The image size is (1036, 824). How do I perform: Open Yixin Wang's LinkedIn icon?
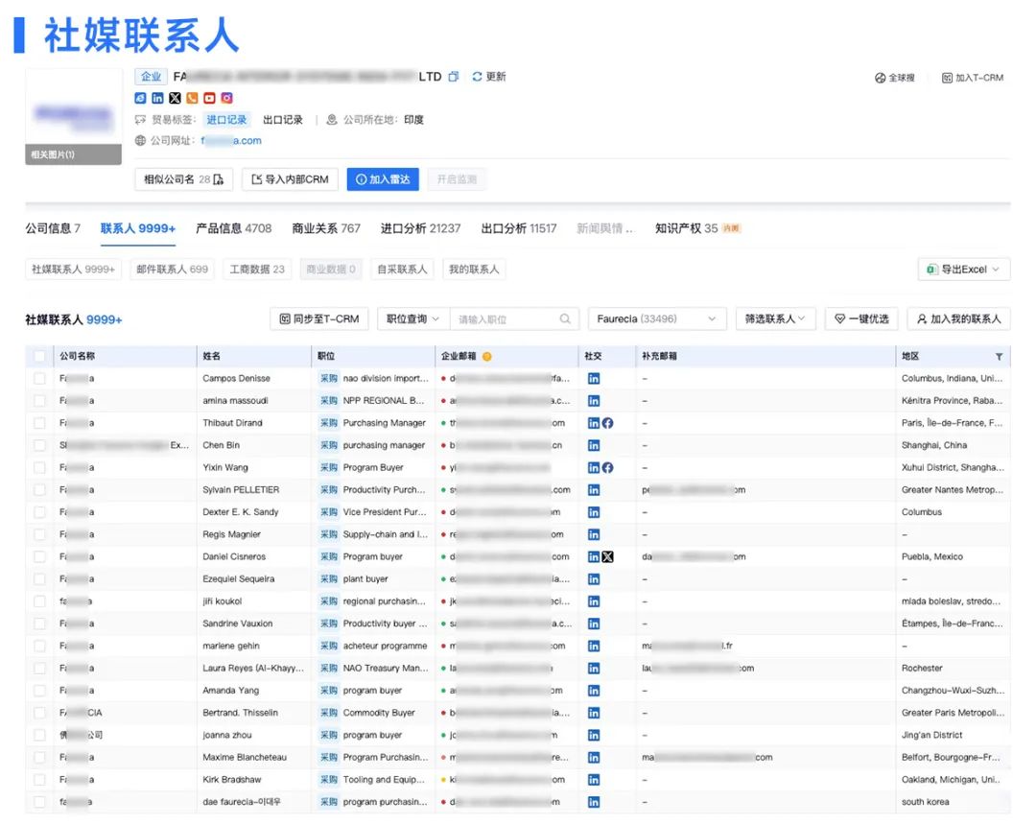point(594,468)
